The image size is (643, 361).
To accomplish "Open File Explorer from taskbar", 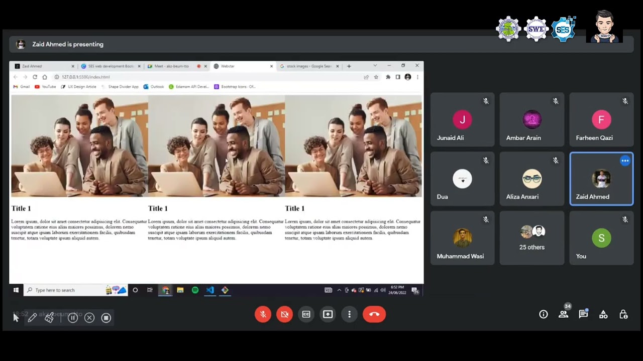I will pyautogui.click(x=180, y=290).
